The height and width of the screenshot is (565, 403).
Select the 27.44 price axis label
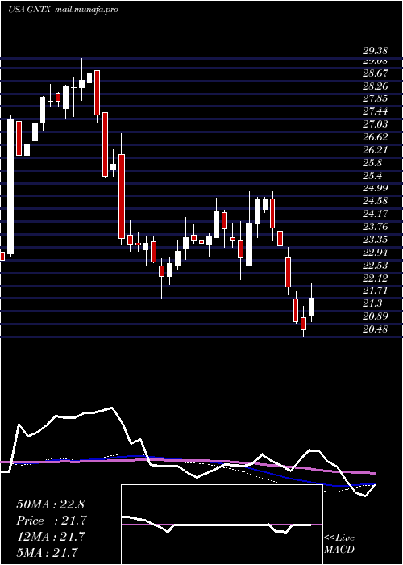(375, 111)
